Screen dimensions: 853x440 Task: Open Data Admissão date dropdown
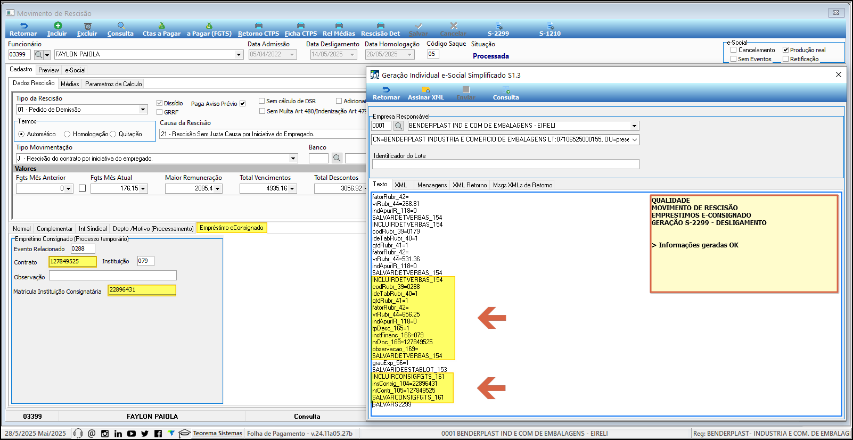coord(292,54)
